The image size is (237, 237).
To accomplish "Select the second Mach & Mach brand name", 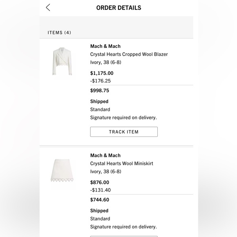I will click(x=105, y=155).
